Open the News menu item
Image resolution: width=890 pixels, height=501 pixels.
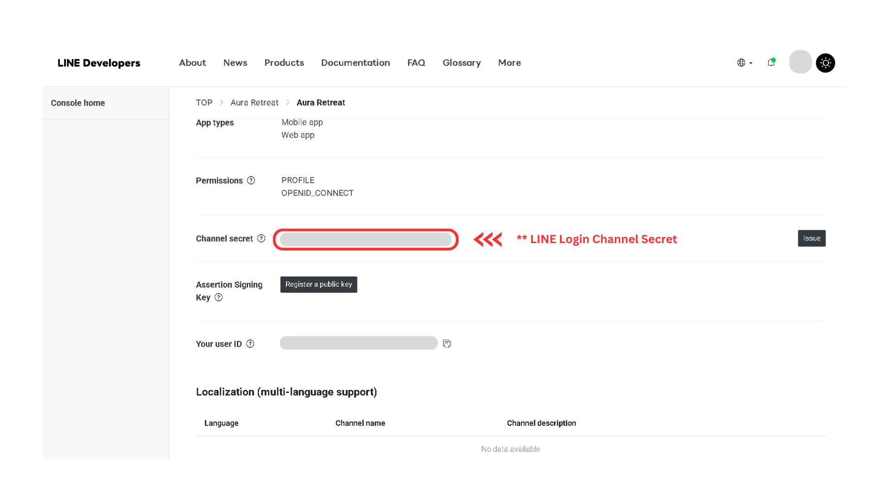coord(235,63)
